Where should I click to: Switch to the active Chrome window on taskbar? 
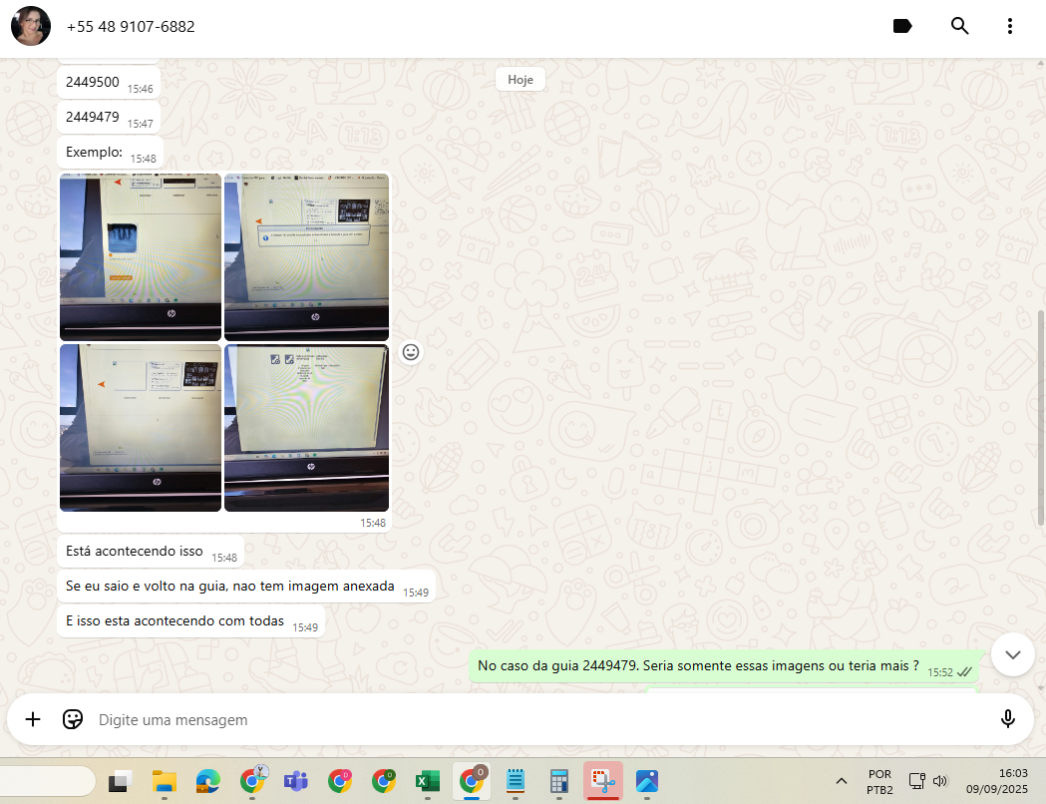(x=472, y=781)
